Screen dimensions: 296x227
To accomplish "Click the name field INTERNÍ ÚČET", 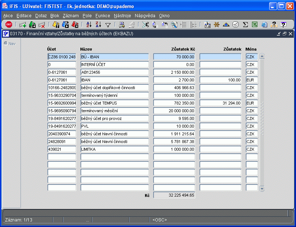I will [x=115, y=65].
